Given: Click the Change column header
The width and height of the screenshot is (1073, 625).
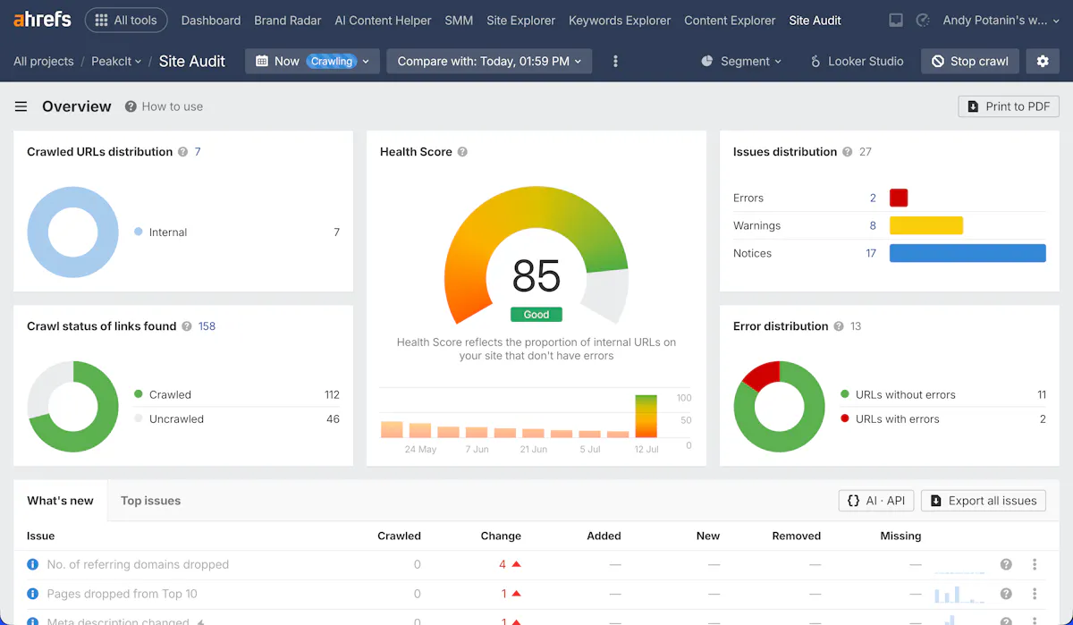Looking at the screenshot, I should (x=501, y=536).
